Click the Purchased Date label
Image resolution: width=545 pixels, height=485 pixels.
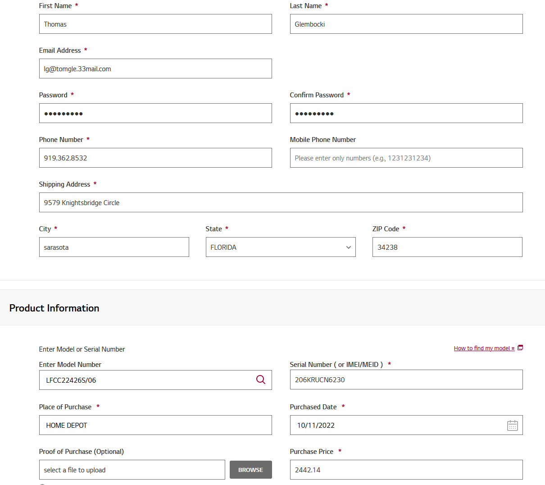tap(313, 407)
